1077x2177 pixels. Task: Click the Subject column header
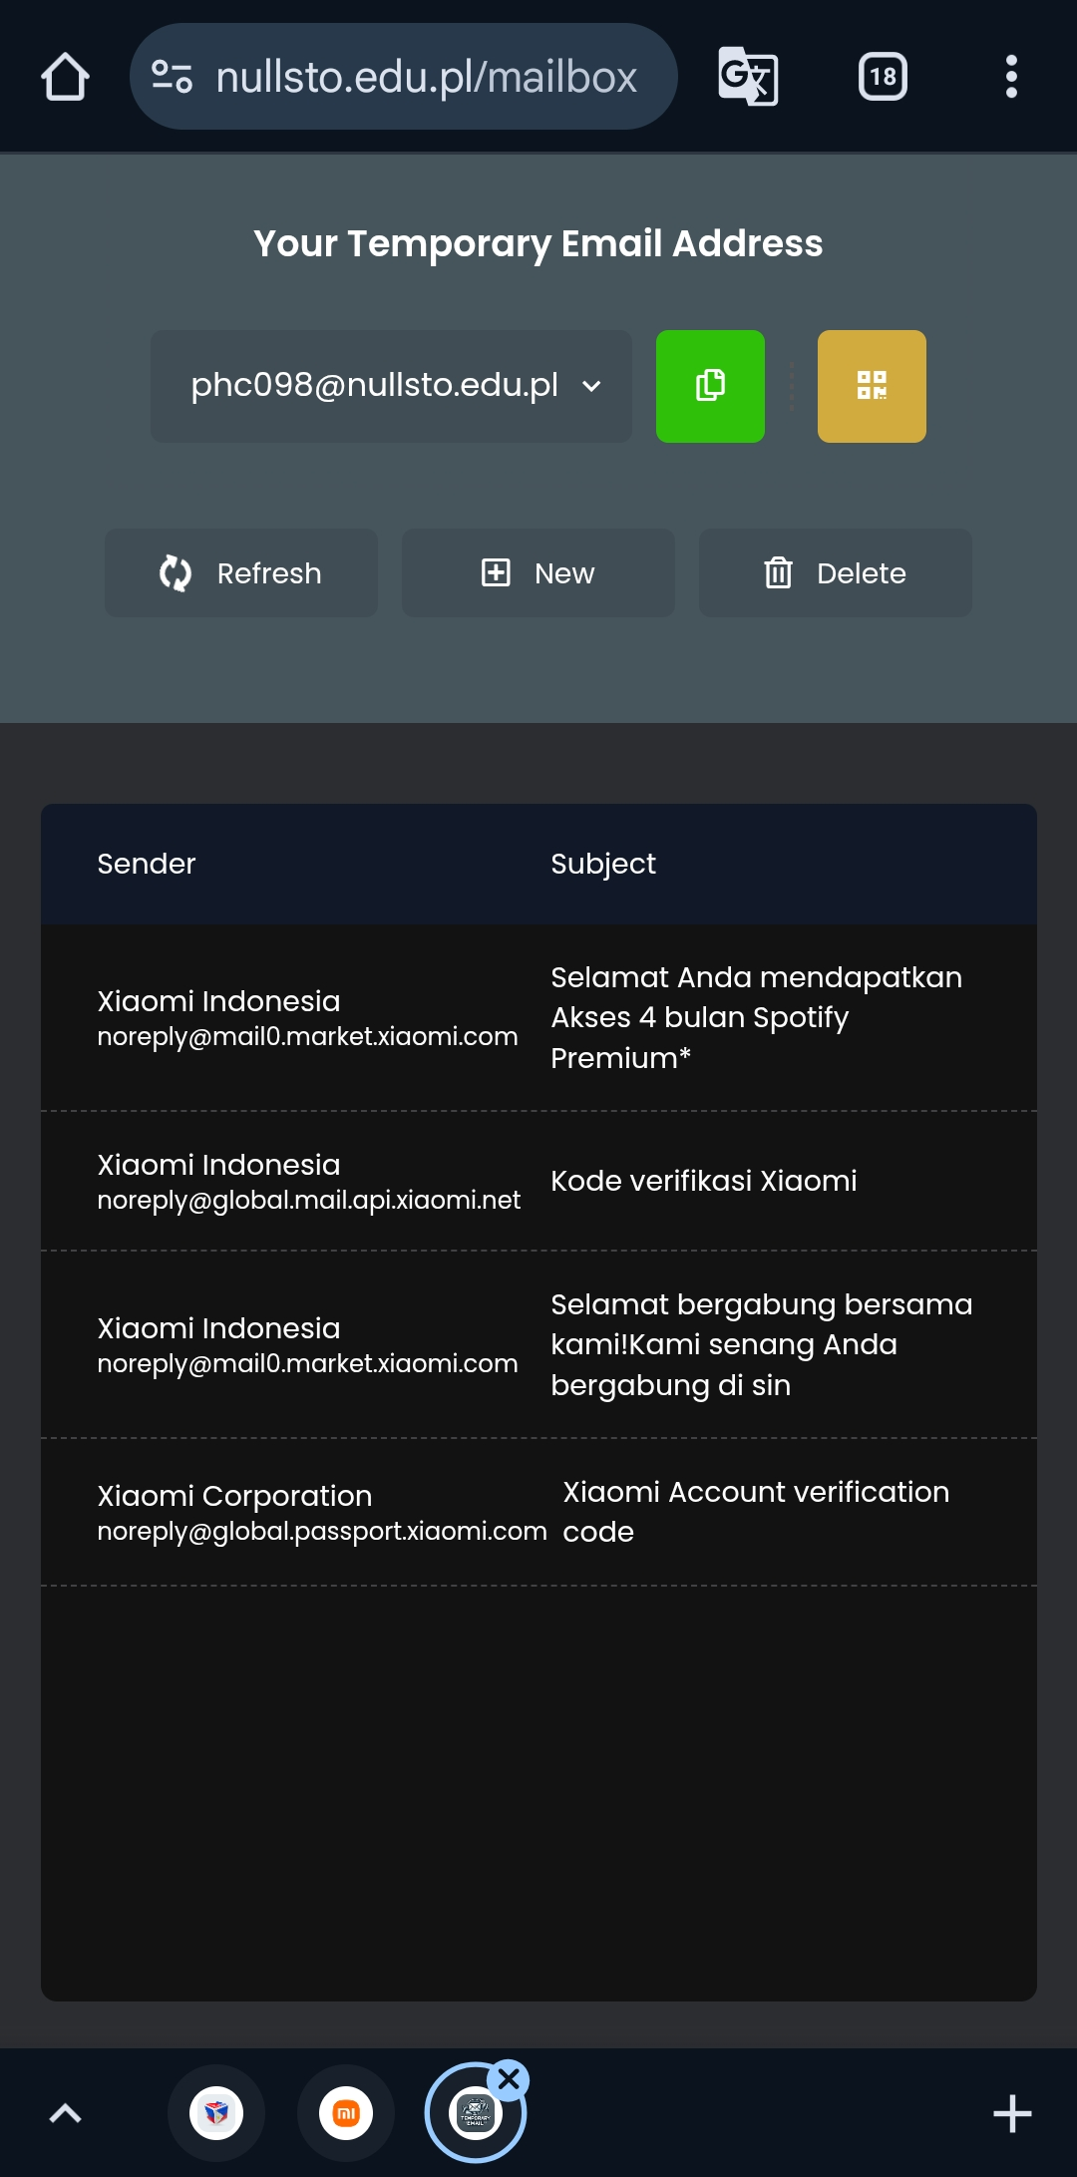point(603,864)
